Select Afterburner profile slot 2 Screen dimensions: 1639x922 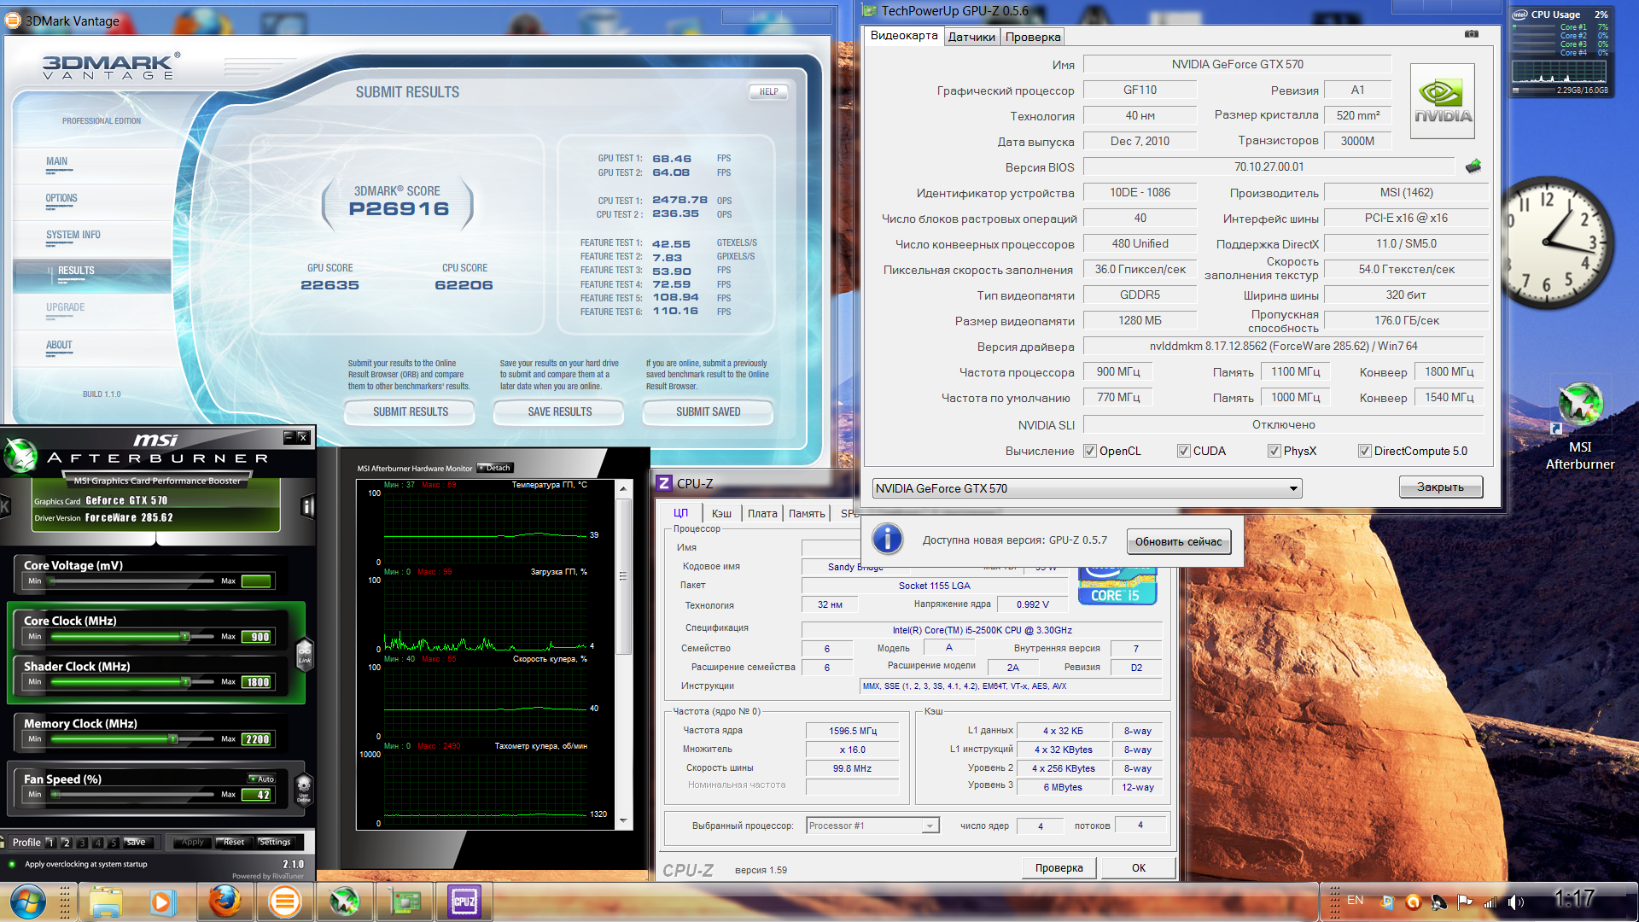coord(66,843)
